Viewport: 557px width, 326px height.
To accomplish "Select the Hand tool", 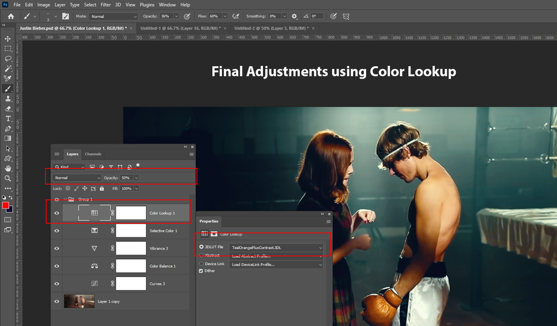I will coord(8,168).
